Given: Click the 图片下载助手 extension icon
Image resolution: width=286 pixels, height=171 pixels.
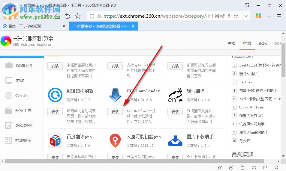Looking at the screenshot, I should click(x=175, y=141).
